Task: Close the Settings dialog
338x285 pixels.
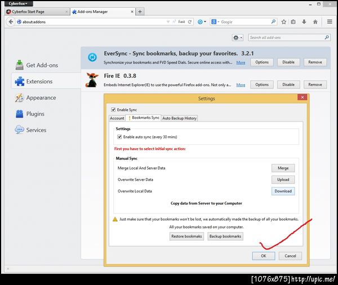Action: pos(302,97)
